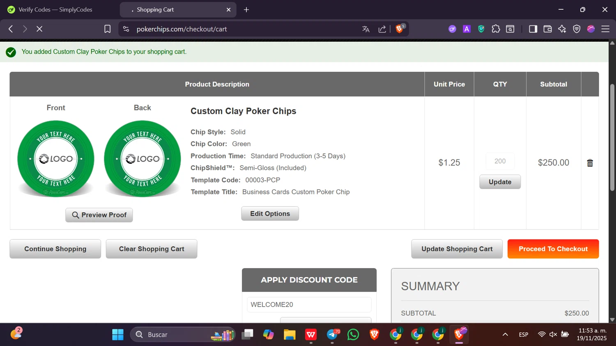Open site information icon in address bar
Viewport: 616px width, 346px height.
click(x=126, y=29)
